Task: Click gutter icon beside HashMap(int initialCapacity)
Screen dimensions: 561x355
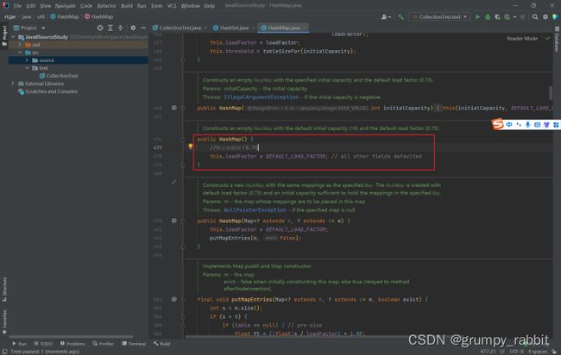Action: click(x=173, y=108)
